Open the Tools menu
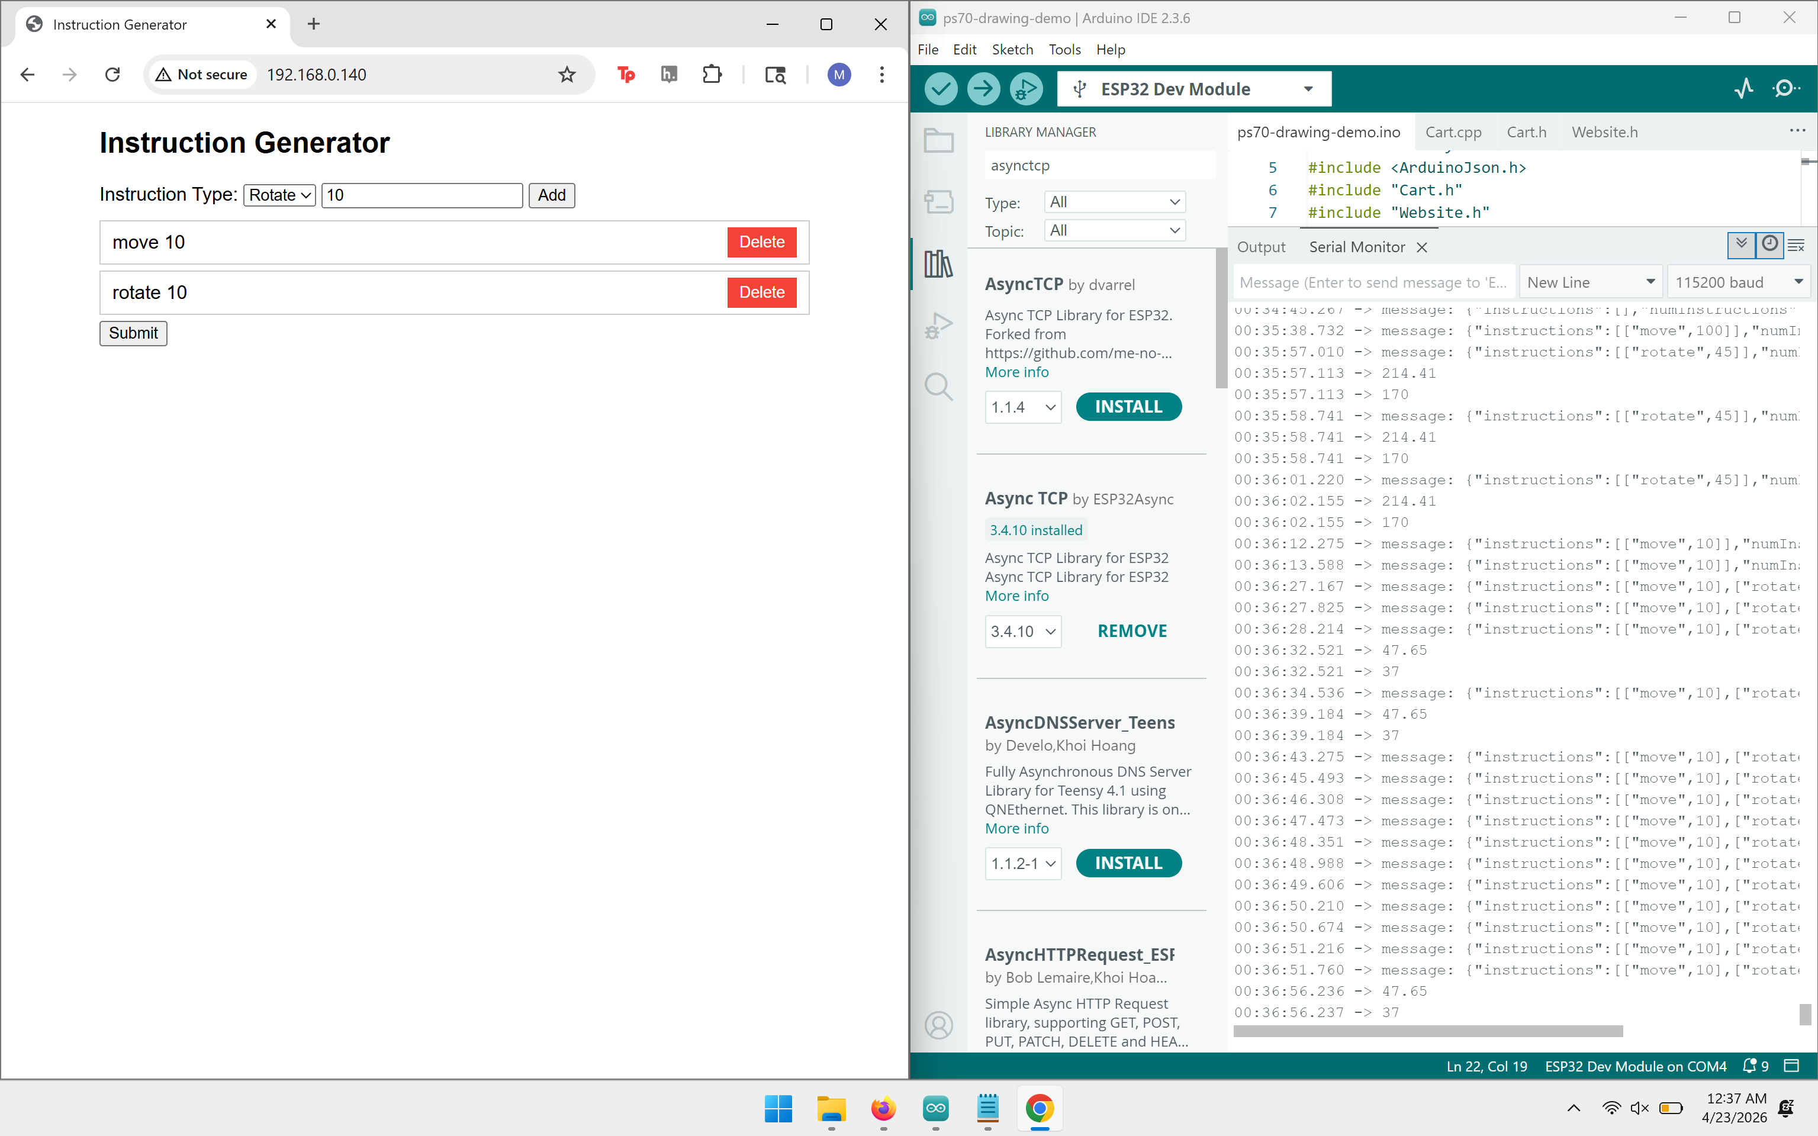This screenshot has width=1818, height=1136. pyautogui.click(x=1064, y=50)
